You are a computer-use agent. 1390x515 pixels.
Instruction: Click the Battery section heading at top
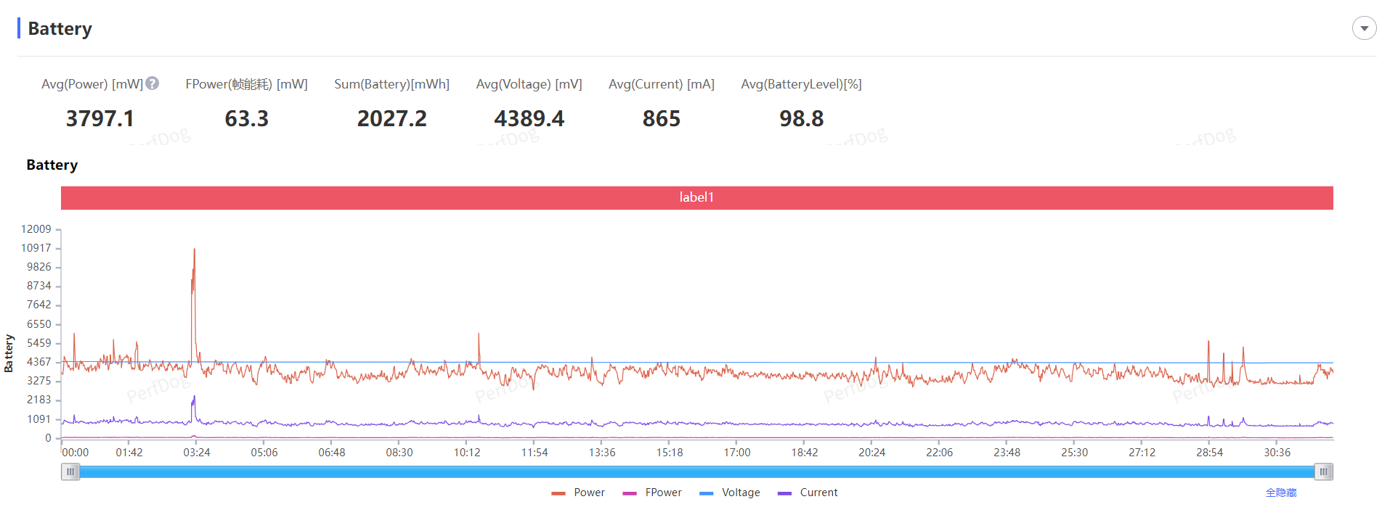click(x=60, y=28)
